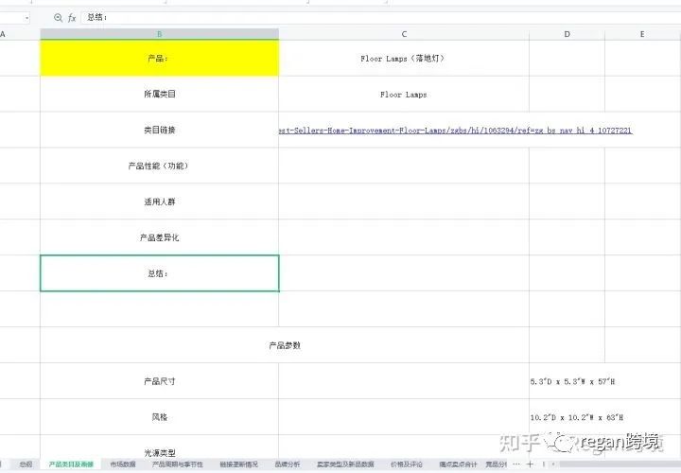This screenshot has height=473, width=681.
Task: Click the horizontal scrollbar at bottom right
Action: click(617, 464)
